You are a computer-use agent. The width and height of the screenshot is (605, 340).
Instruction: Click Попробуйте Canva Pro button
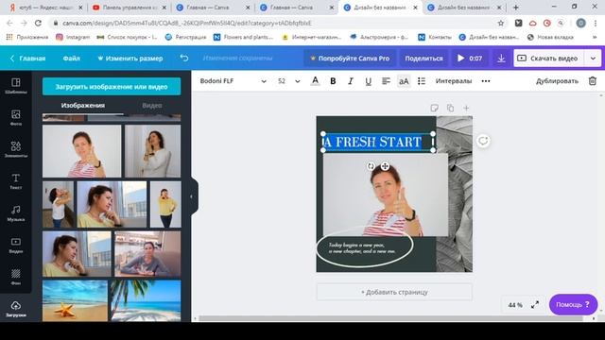(x=350, y=59)
